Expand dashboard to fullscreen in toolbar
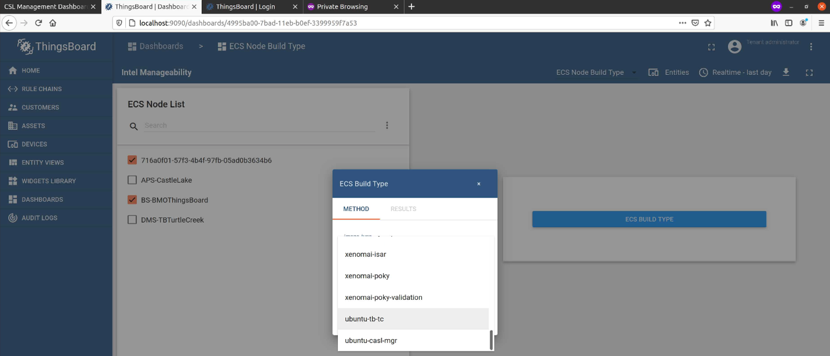 click(809, 72)
